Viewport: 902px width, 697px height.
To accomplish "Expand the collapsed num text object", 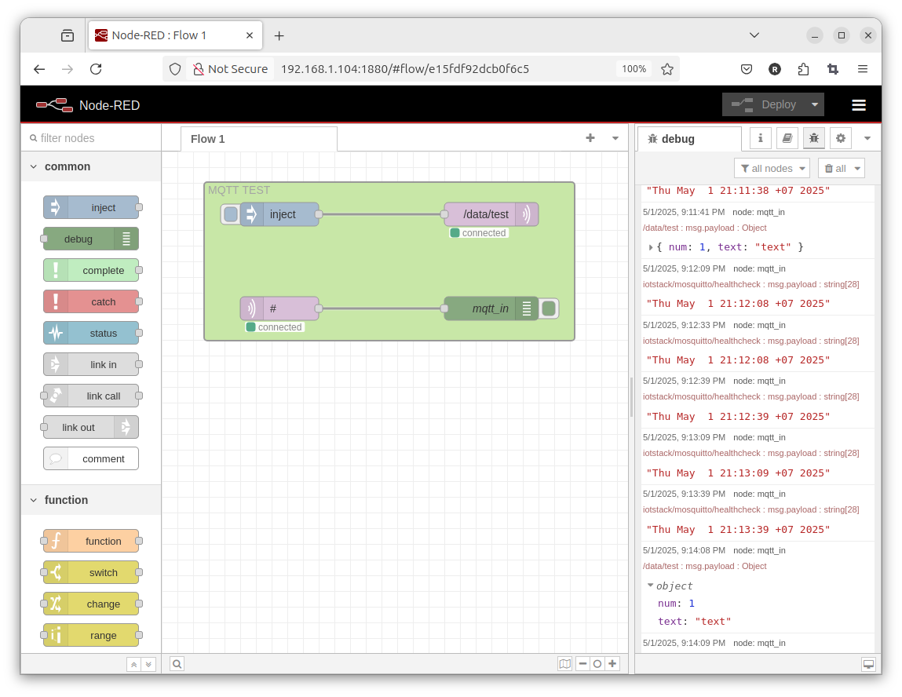I will pos(651,247).
